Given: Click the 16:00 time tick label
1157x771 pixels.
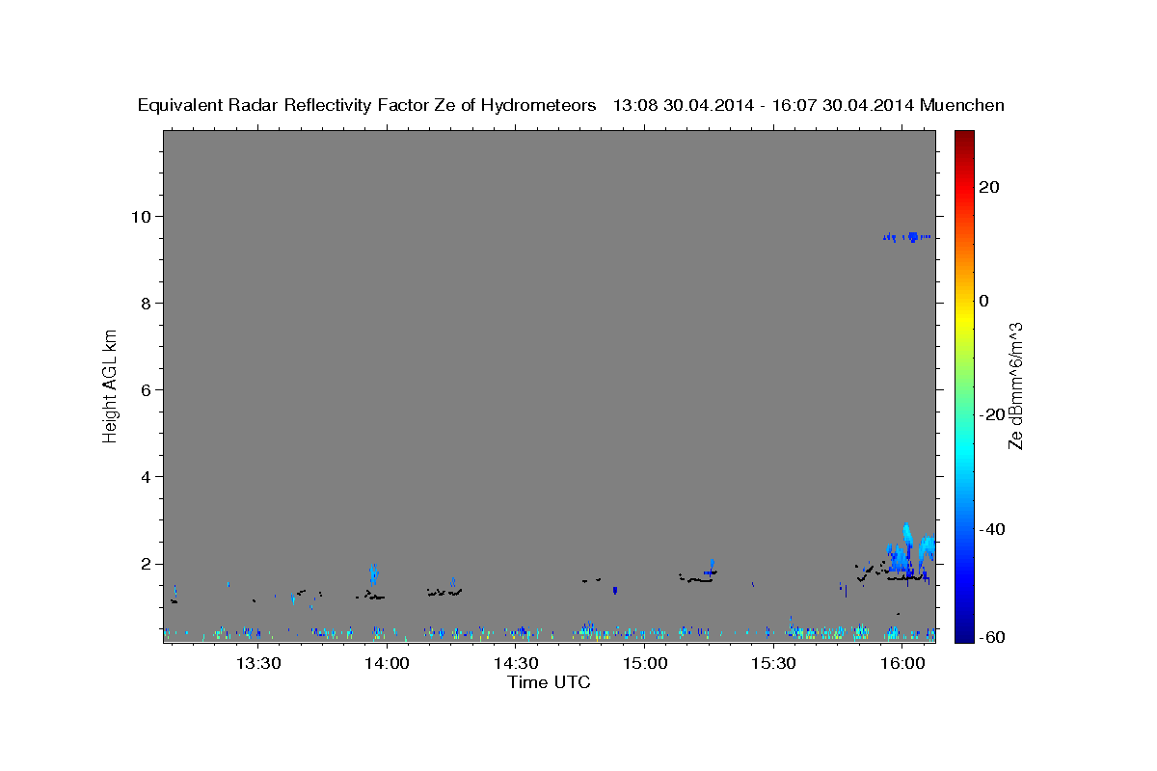Looking at the screenshot, I should [902, 664].
